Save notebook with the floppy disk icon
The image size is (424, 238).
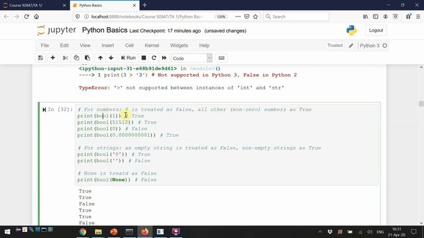pos(40,58)
